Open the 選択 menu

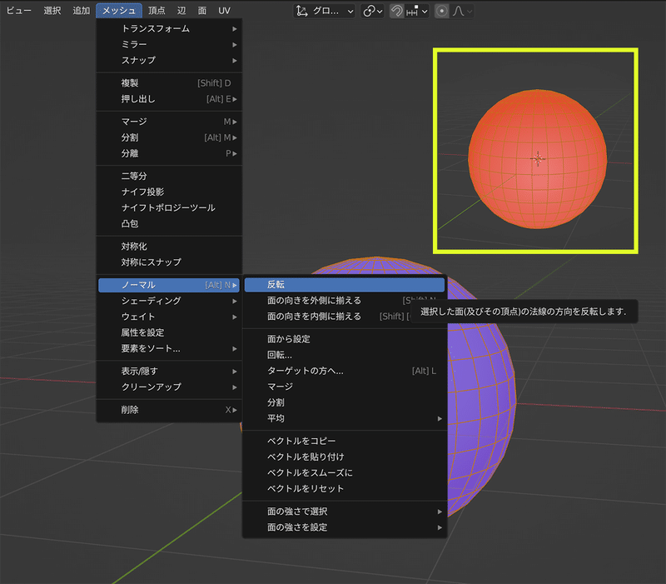tap(52, 11)
